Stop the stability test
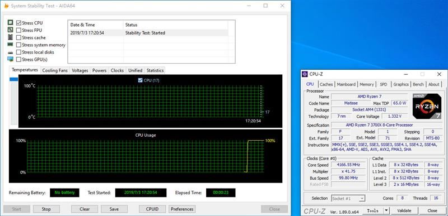 click(46, 209)
